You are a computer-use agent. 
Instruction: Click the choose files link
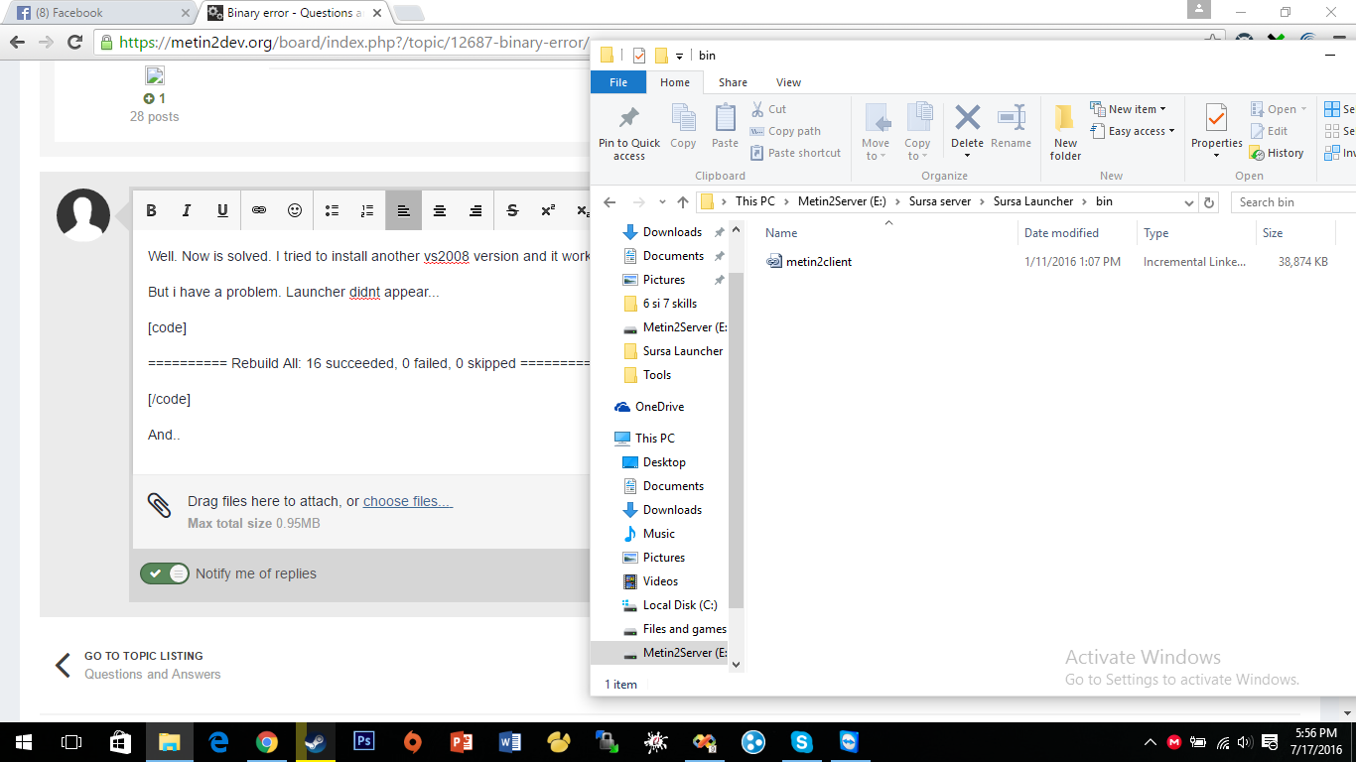point(408,501)
